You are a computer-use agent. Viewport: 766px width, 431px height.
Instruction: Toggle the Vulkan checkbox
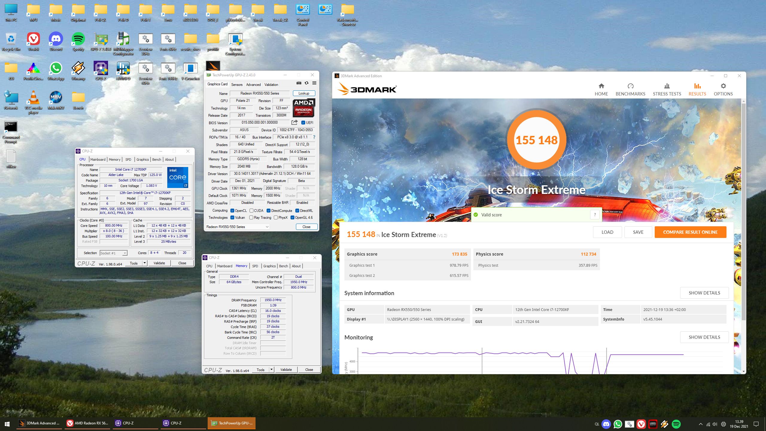click(232, 218)
